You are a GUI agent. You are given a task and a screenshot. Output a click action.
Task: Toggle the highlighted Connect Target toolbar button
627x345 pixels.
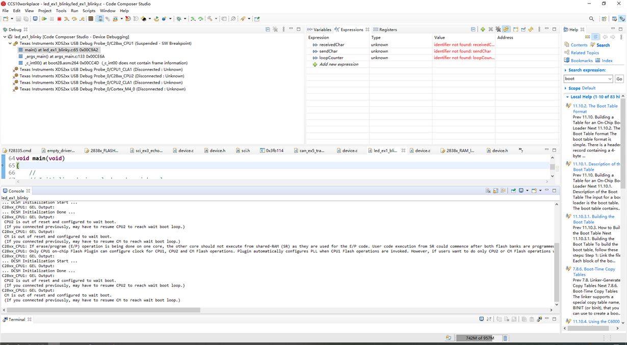pyautogui.click(x=100, y=19)
